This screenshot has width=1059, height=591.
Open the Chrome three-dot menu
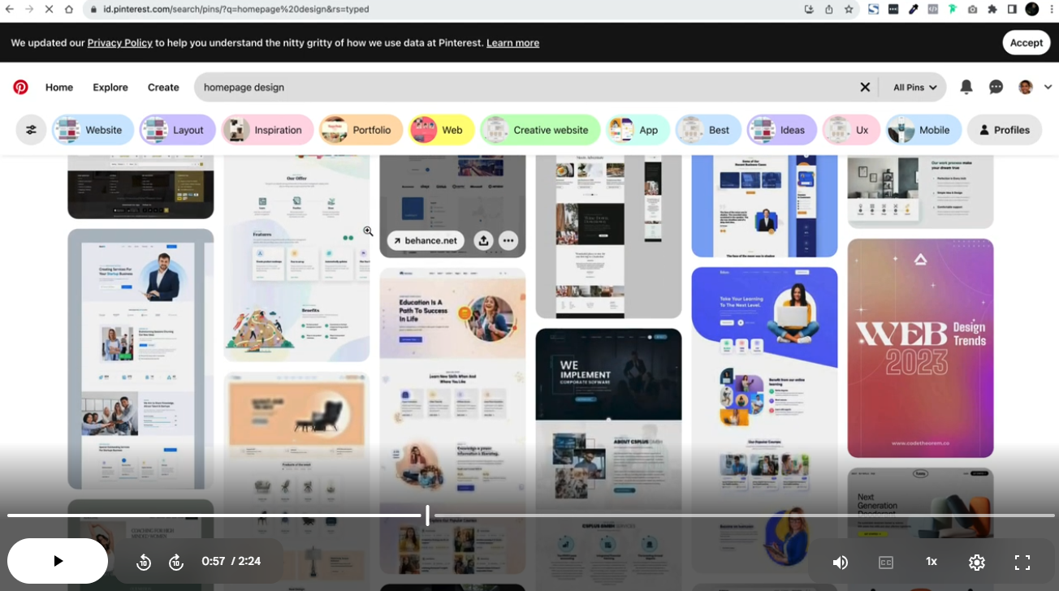pos(1051,9)
